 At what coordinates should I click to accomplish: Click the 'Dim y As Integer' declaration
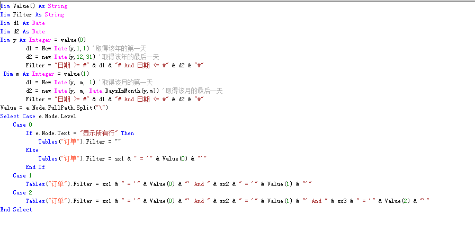click(43, 40)
